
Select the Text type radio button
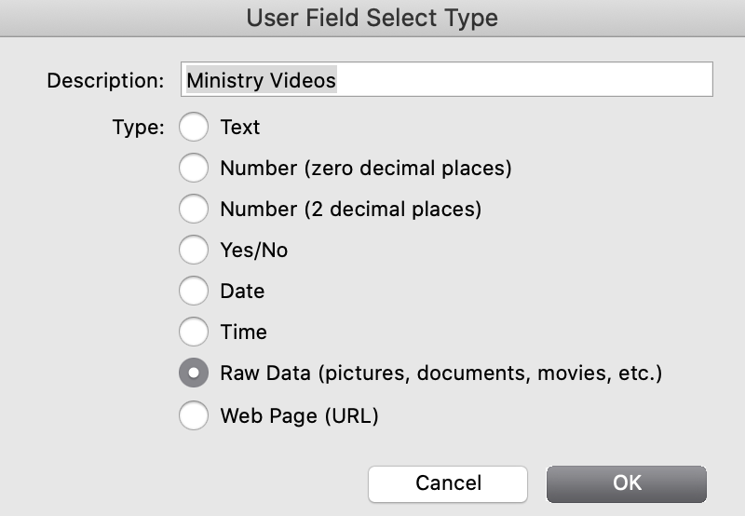pos(194,128)
